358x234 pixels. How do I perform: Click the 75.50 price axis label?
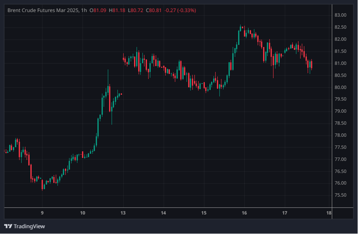pos(340,195)
